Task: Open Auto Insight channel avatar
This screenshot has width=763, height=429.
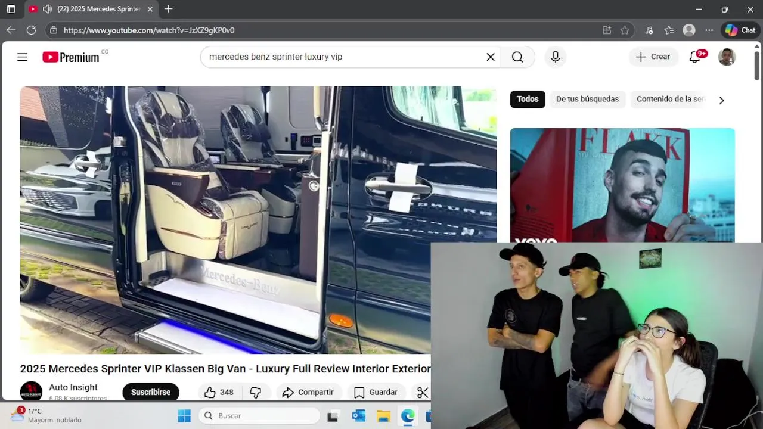Action: [31, 391]
